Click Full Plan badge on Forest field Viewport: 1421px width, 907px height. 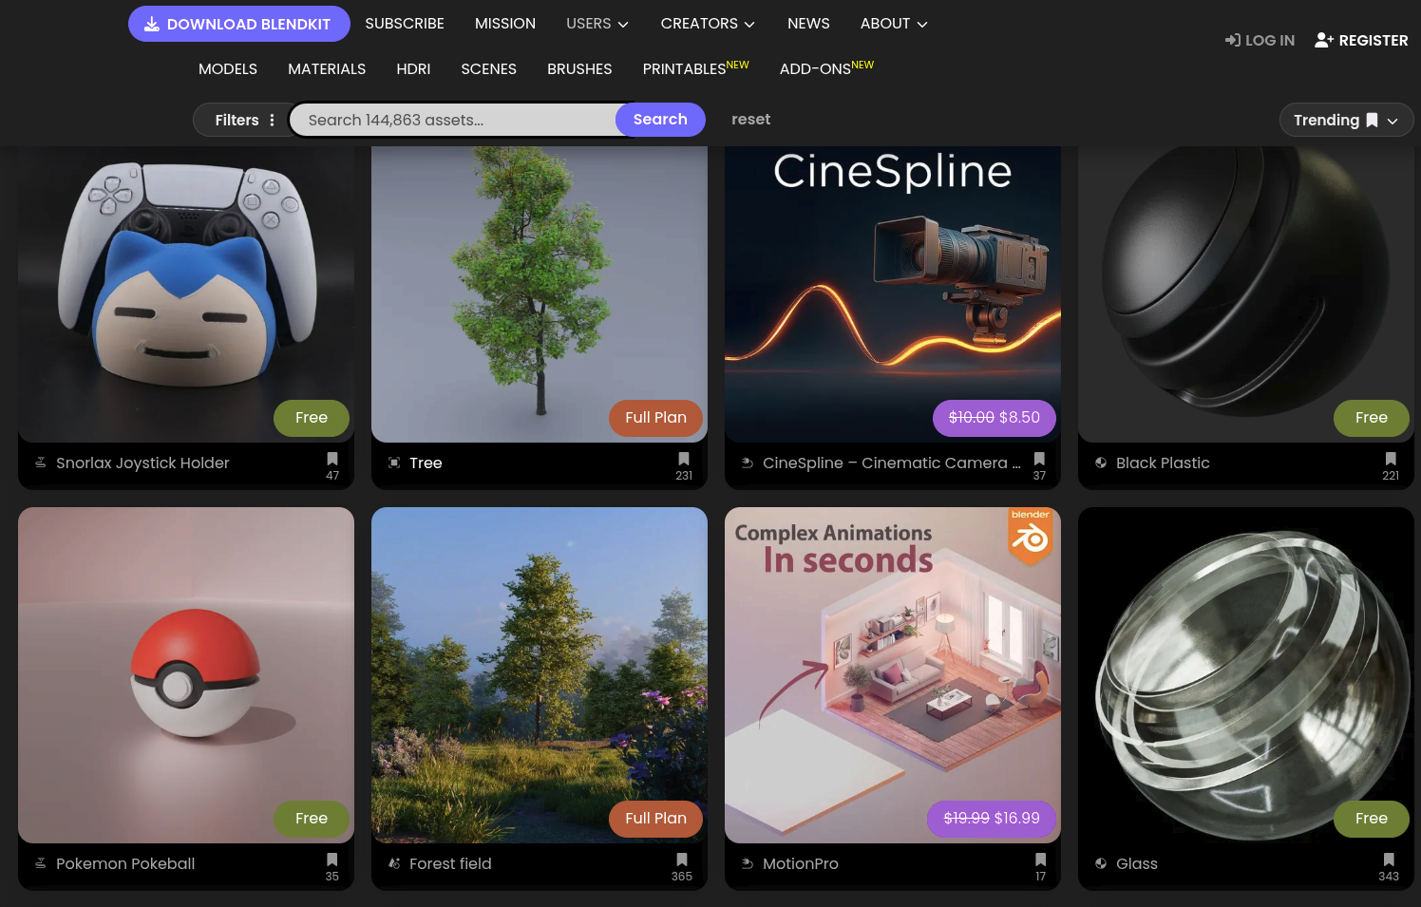click(x=655, y=819)
